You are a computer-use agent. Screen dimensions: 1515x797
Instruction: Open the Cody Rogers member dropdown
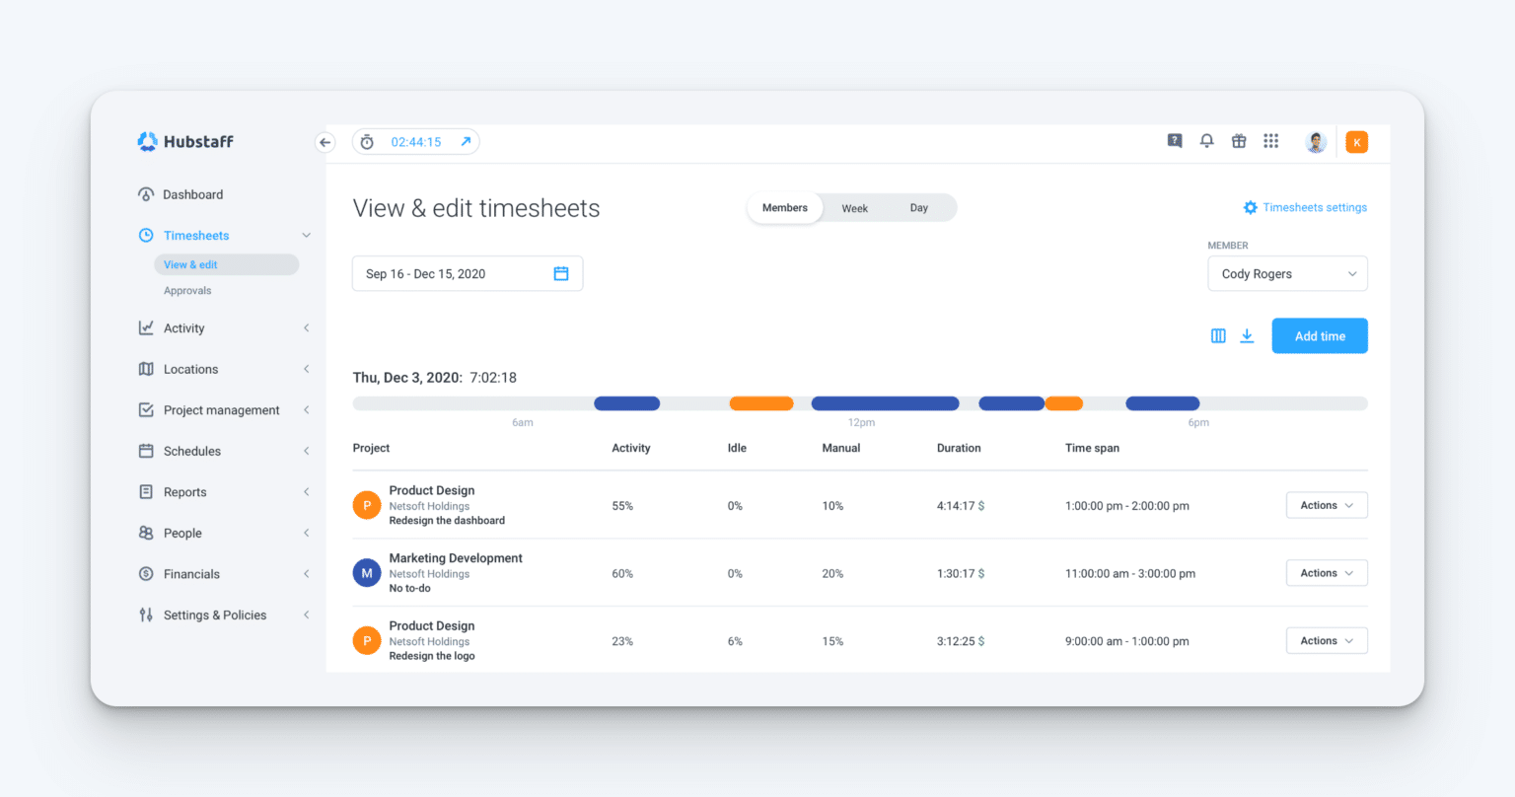pos(1287,273)
